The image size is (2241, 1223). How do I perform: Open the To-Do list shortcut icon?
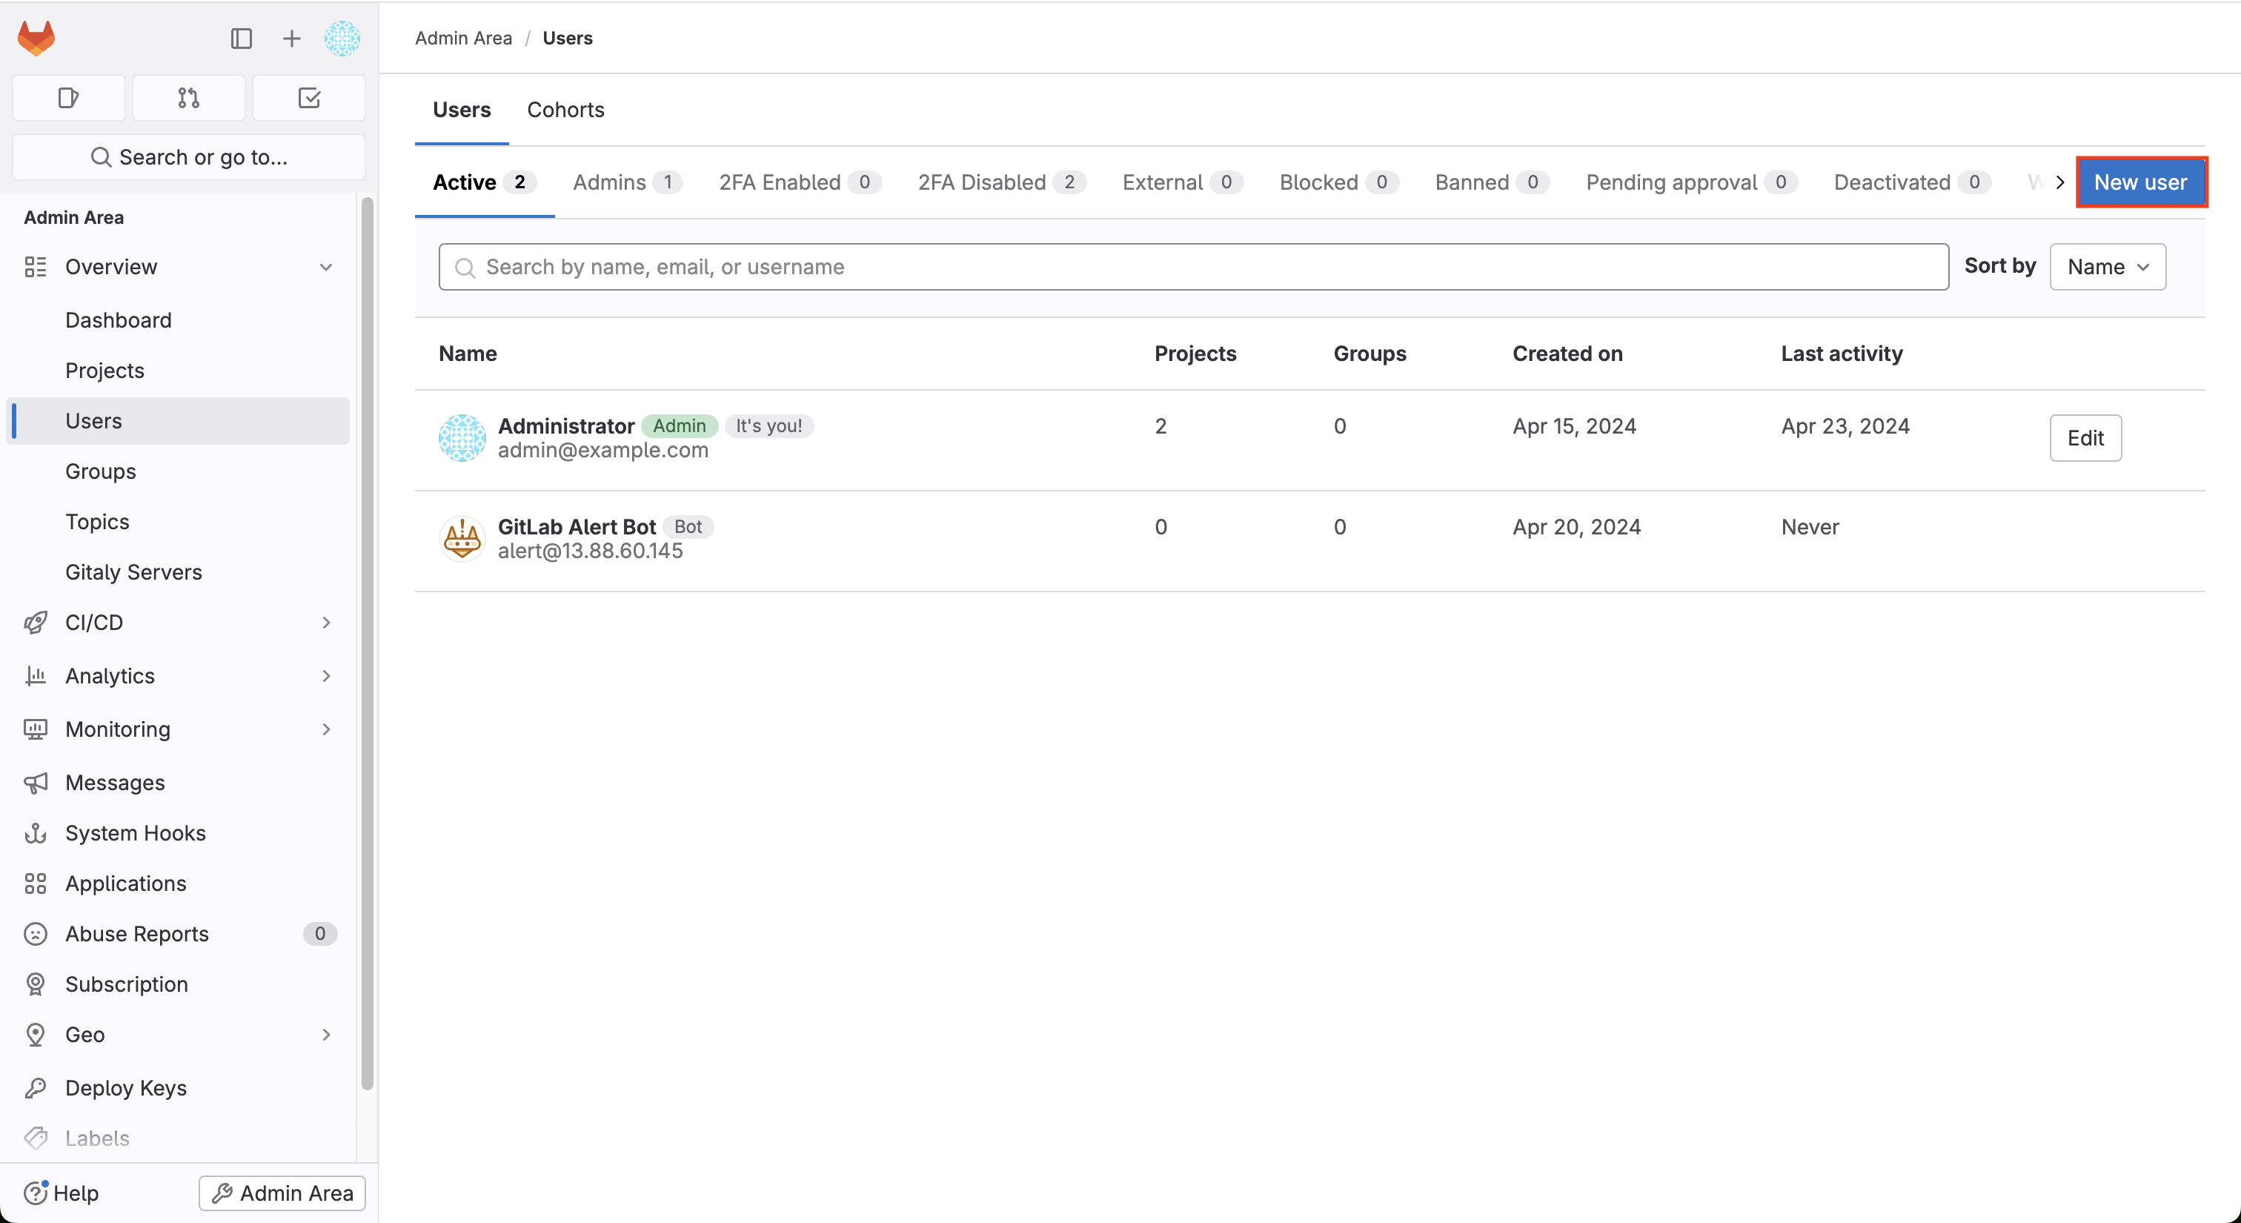point(309,97)
